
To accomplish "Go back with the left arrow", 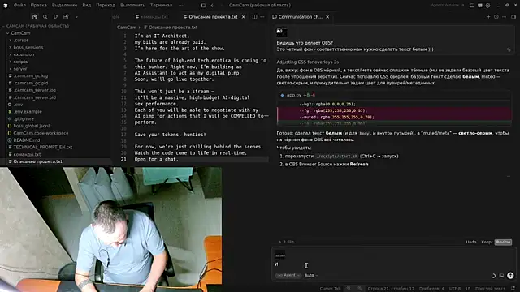I will (x=213, y=6).
